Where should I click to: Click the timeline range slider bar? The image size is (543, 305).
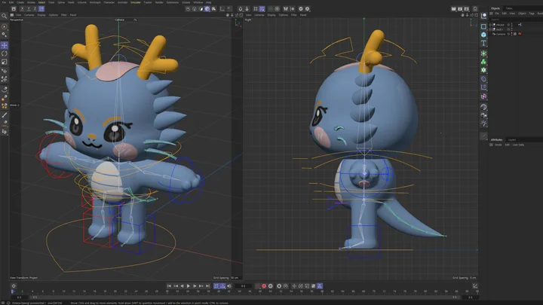coord(244,297)
